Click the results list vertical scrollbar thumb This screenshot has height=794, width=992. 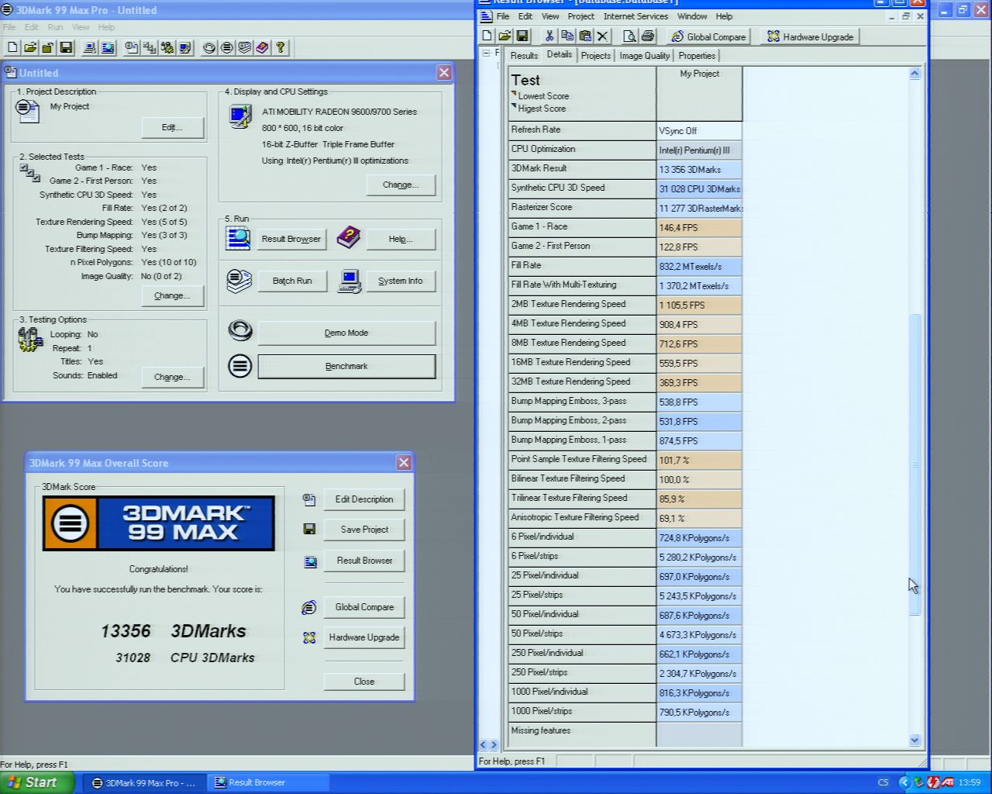[914, 465]
